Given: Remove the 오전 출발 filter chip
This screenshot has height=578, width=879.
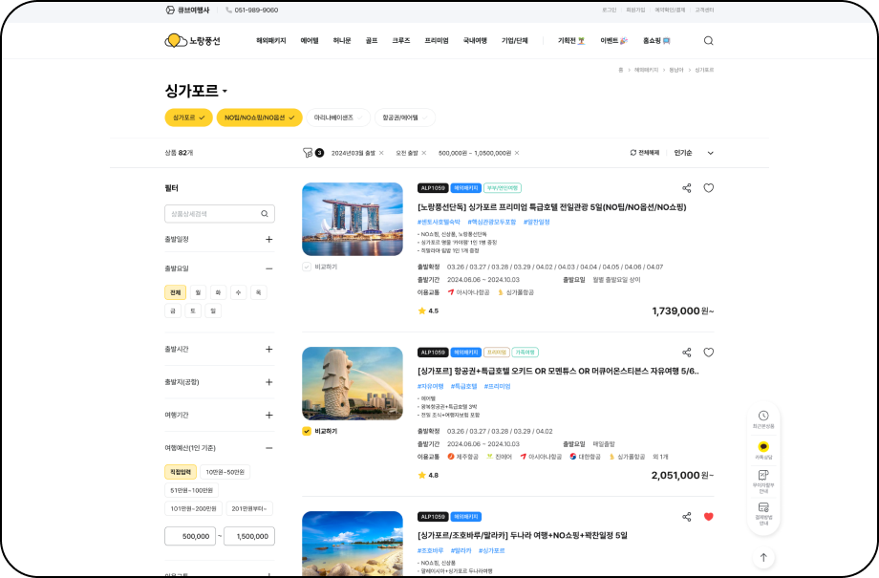Looking at the screenshot, I should point(425,153).
